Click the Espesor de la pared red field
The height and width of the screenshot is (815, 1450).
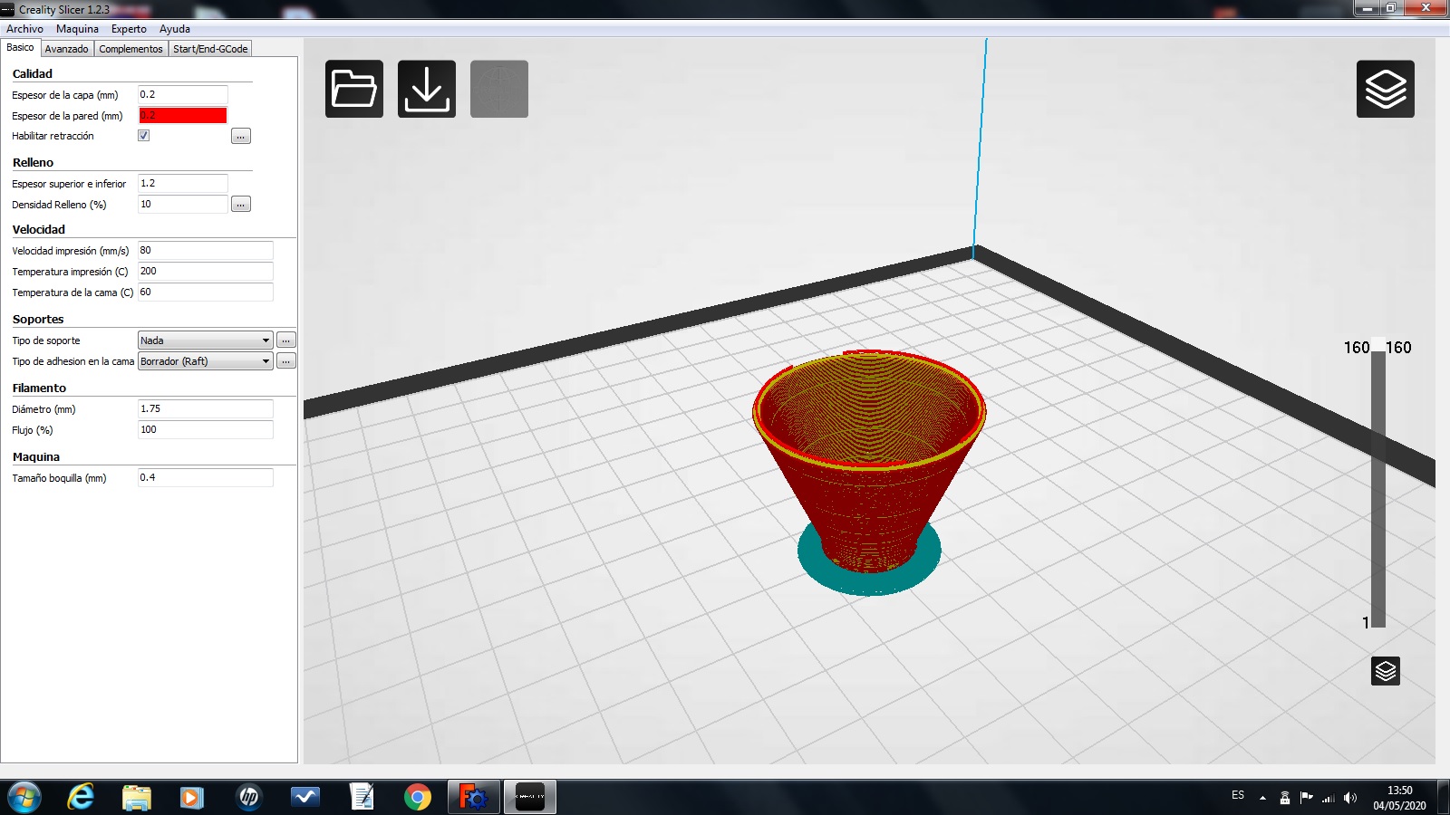pyautogui.click(x=182, y=116)
